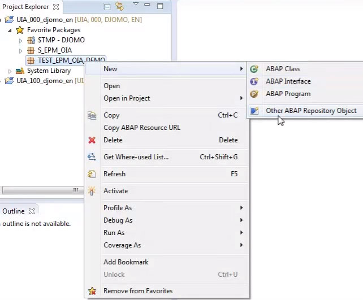Toggle Link with Editor icon
This screenshot has height=300, width=363.
tap(119, 7)
